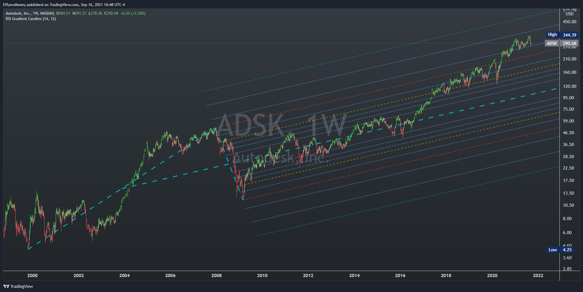
Task: Click the 75.00 price axis label
Action: [568, 109]
